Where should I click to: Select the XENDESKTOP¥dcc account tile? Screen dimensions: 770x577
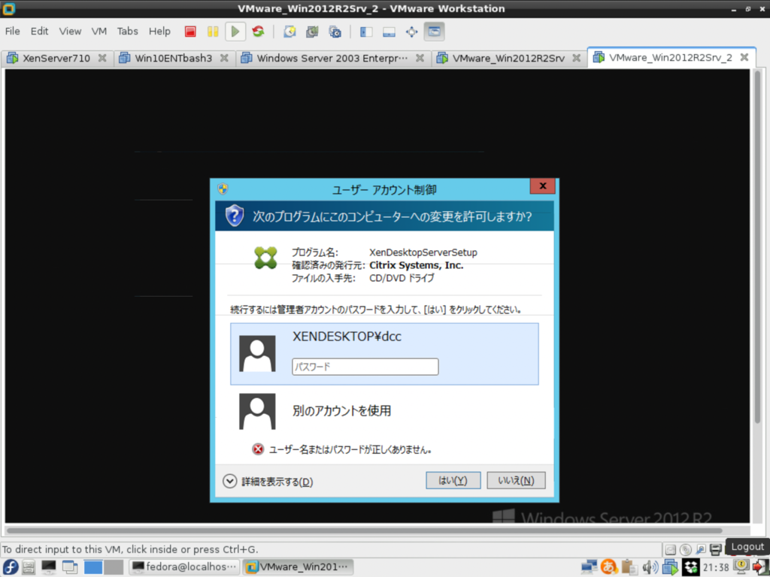(384, 354)
